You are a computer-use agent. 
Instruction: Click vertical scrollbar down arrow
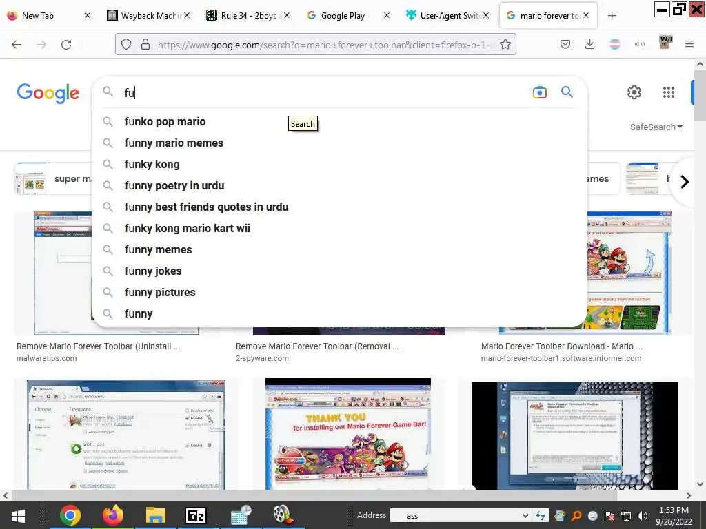pyautogui.click(x=700, y=484)
